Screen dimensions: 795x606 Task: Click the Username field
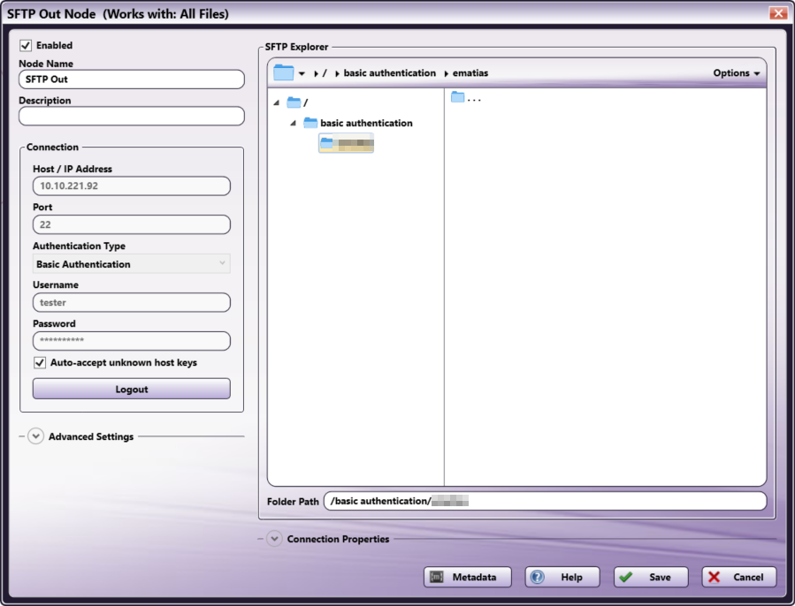tap(131, 302)
